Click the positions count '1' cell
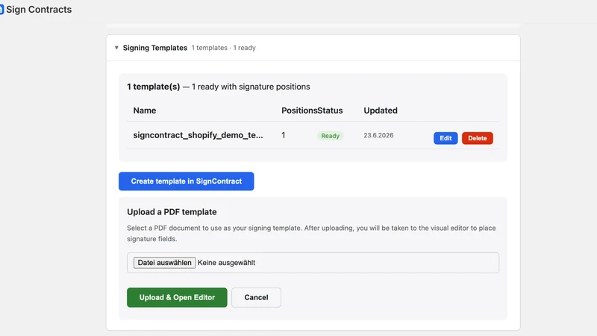This screenshot has width=597, height=336. [284, 135]
